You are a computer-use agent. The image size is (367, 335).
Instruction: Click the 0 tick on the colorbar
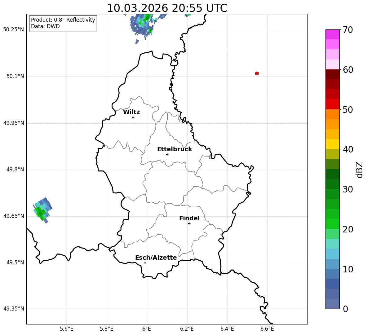(345, 309)
